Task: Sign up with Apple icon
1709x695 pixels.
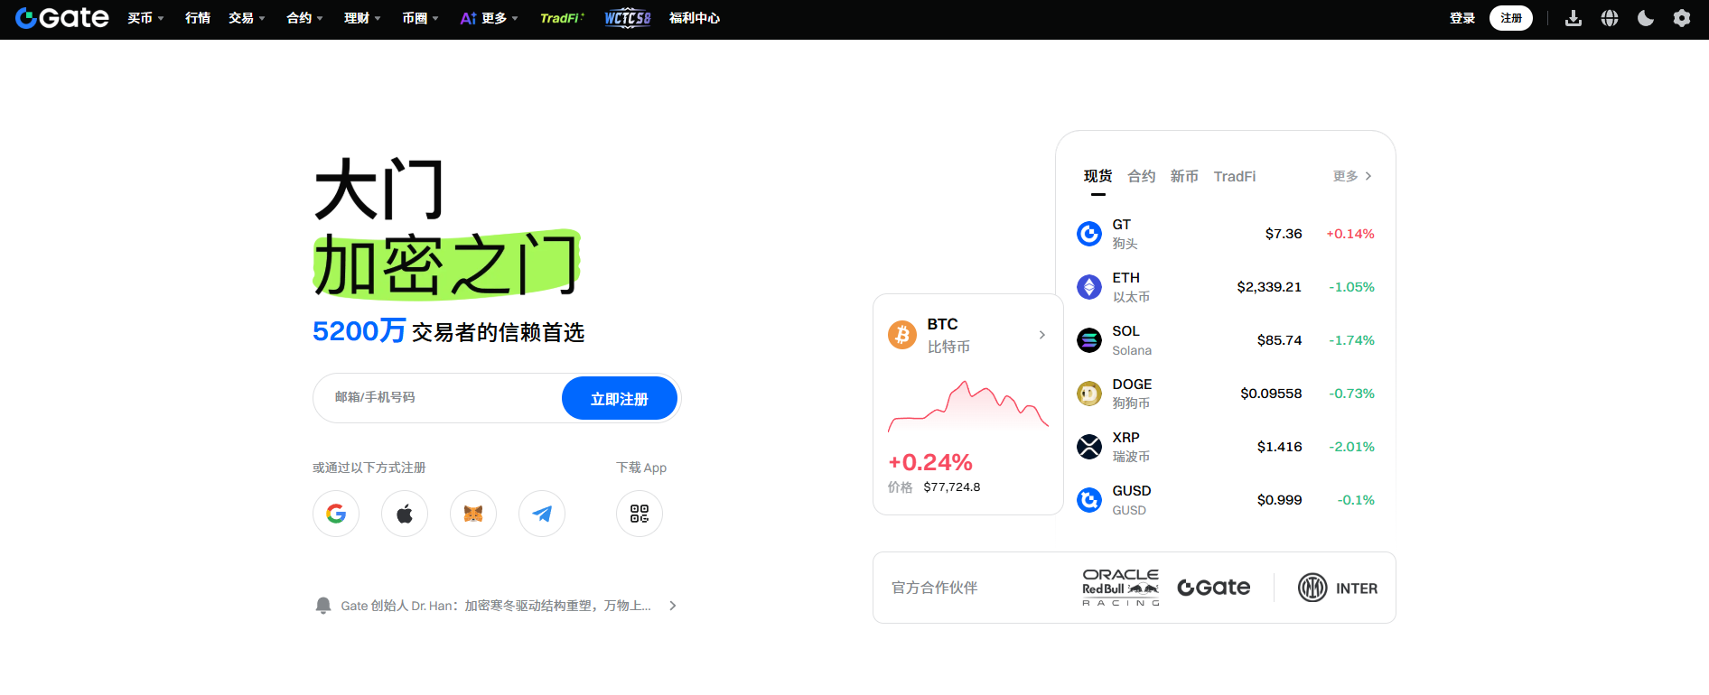Action: pyautogui.click(x=405, y=514)
